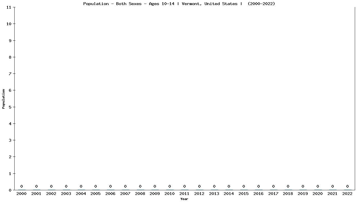Screen dimensions: 359x202
Task: Click the y-axis tick label 11
Action: click(x=9, y=7)
